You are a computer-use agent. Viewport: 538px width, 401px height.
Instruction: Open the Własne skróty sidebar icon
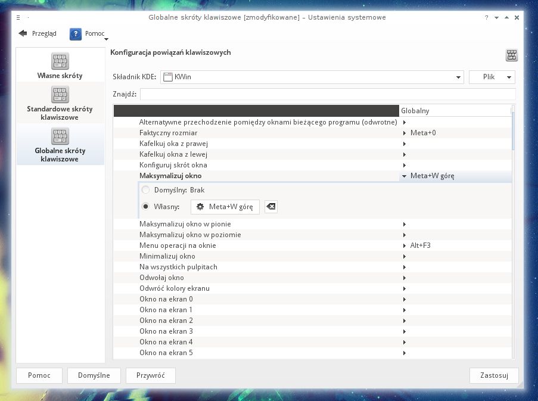tap(60, 61)
